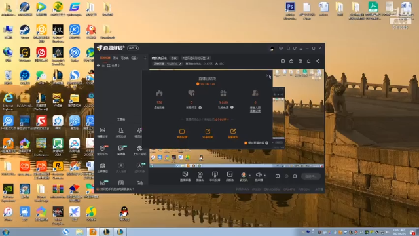This screenshot has width=419, height=236.
Task: Expand the speaker dropdown arrow
Action: point(264,176)
